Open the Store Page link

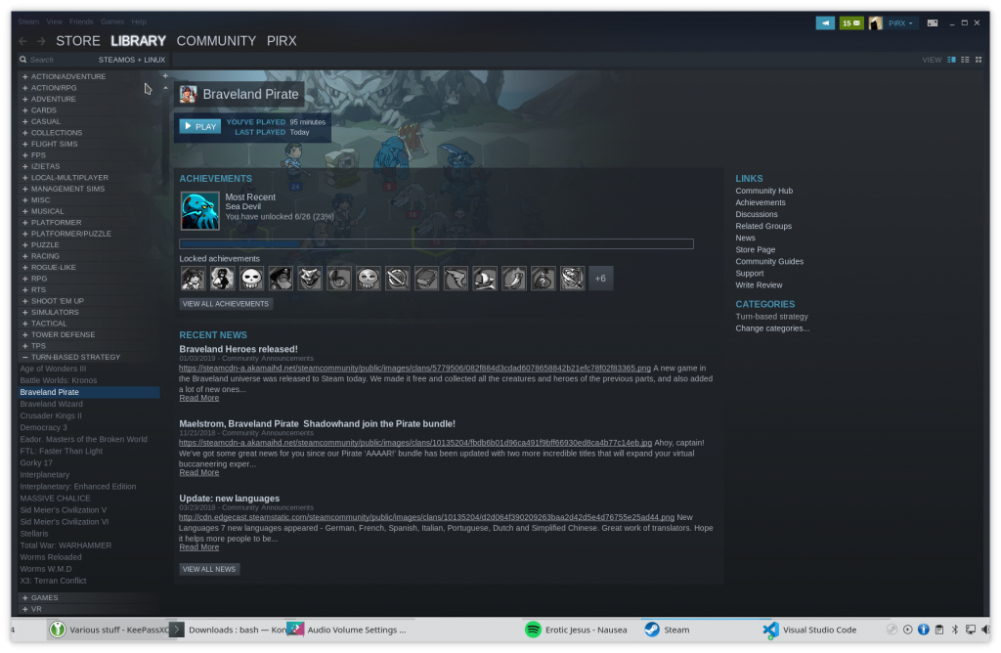tap(756, 249)
